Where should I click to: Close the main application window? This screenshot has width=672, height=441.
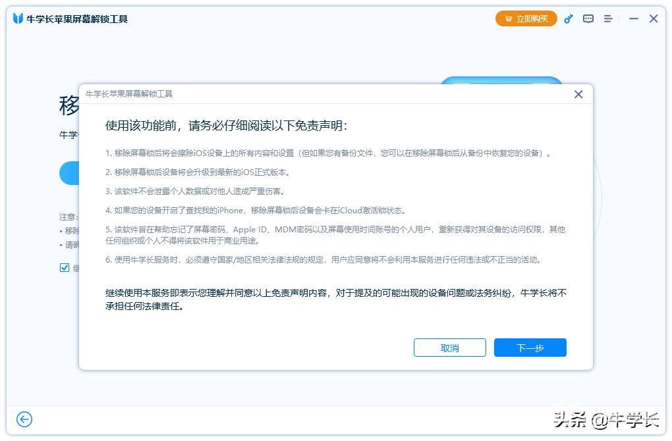pos(654,18)
